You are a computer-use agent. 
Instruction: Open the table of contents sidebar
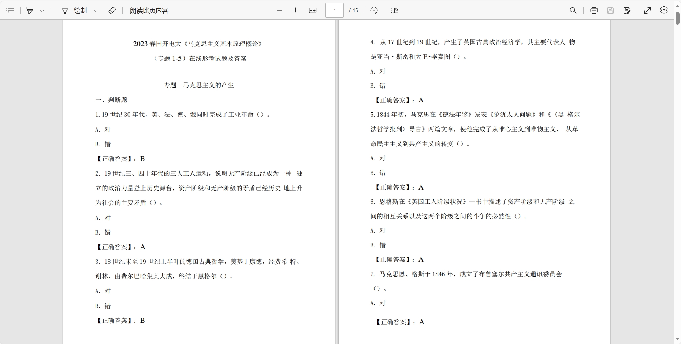10,10
